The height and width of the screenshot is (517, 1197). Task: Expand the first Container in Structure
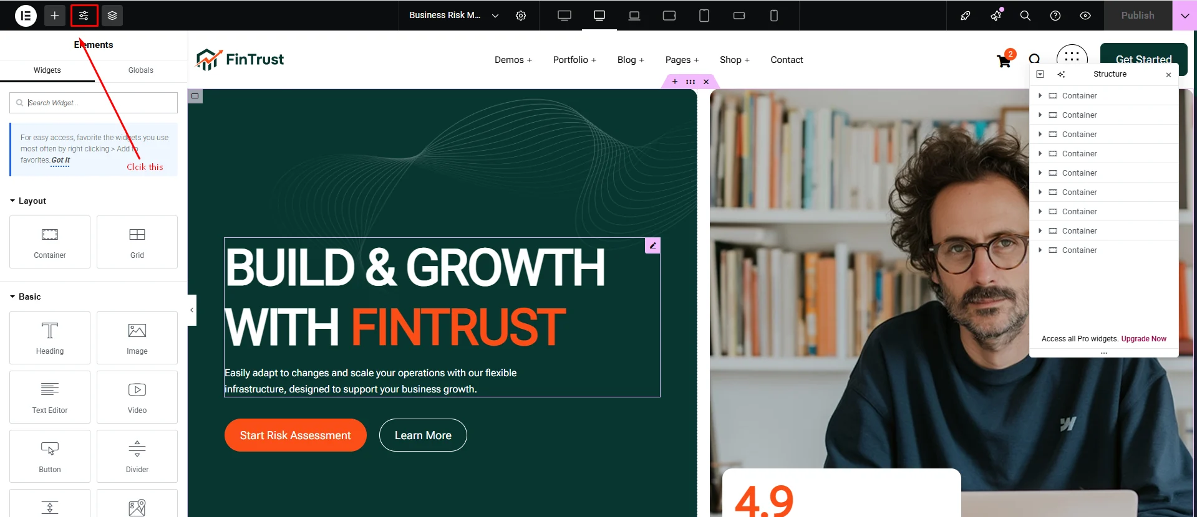tap(1040, 95)
